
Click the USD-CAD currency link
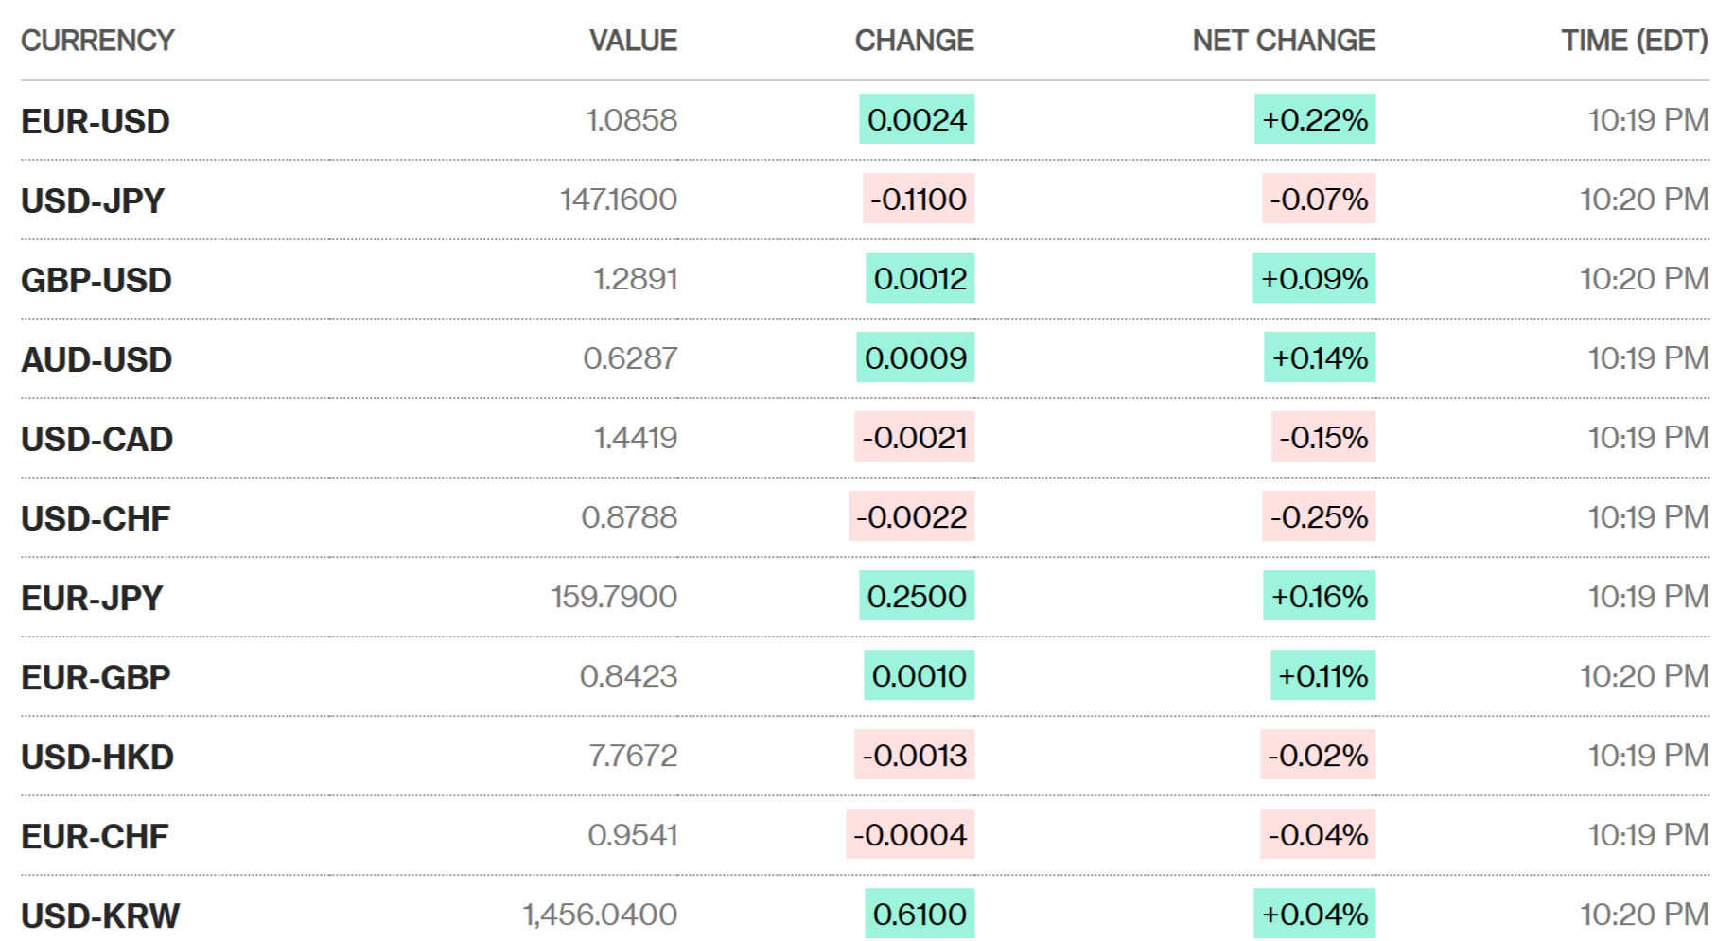pyautogui.click(x=97, y=439)
